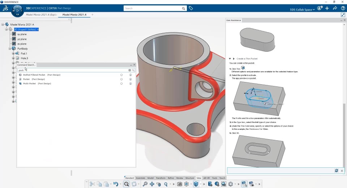This screenshot has height=188, width=347.
Task: Collapse the 3D Shape01369662 A node
Action: (7, 29)
